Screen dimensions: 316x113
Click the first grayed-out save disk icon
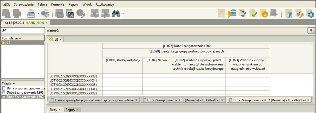pos(6,14)
